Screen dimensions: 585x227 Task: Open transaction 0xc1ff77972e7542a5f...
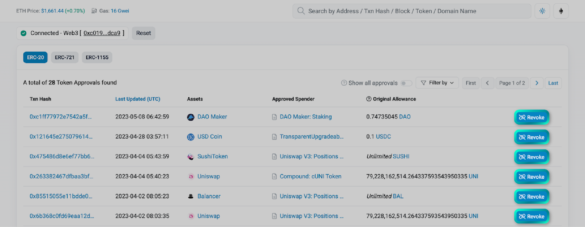[61, 117]
